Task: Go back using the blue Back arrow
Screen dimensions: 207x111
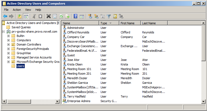Action: [5, 16]
